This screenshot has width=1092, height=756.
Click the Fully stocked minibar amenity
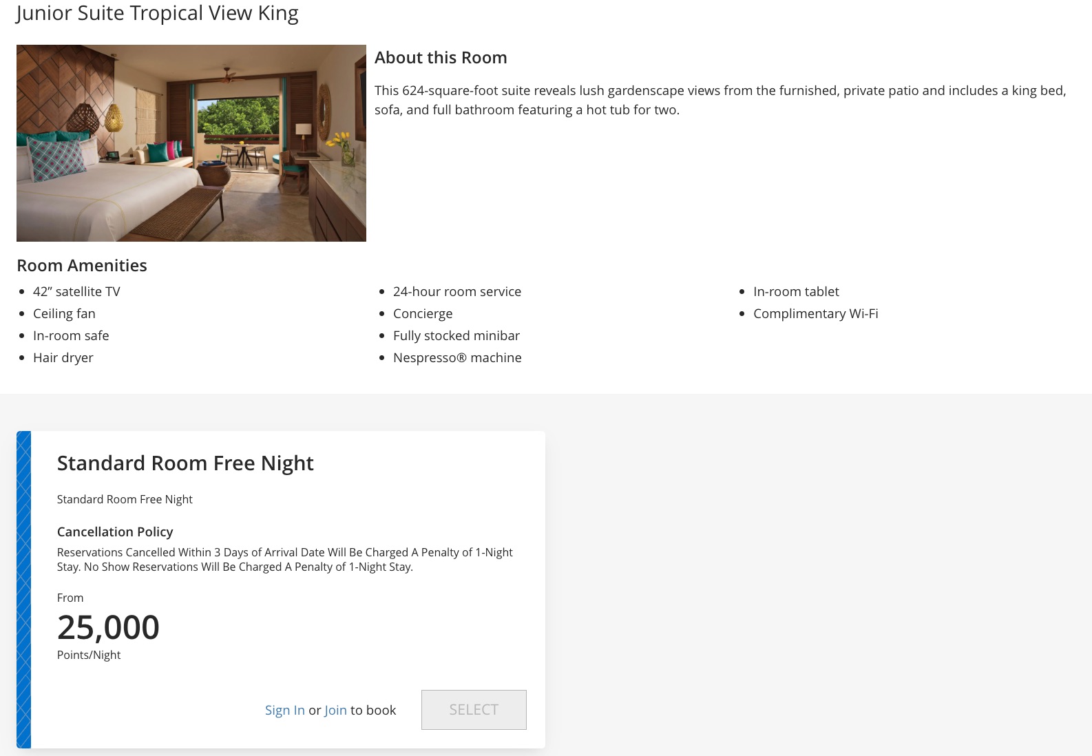click(456, 335)
